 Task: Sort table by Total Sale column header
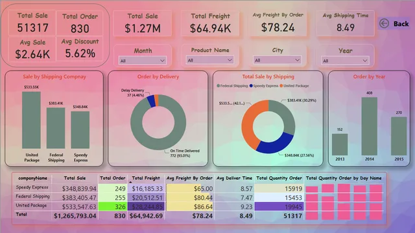pos(75,179)
